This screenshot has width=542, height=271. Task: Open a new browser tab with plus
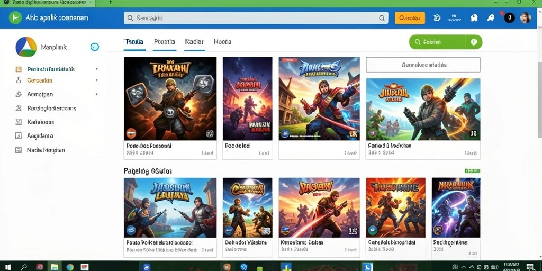point(110,2)
